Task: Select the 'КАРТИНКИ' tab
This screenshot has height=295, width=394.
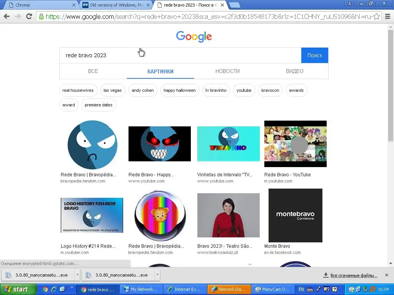Action: click(160, 71)
